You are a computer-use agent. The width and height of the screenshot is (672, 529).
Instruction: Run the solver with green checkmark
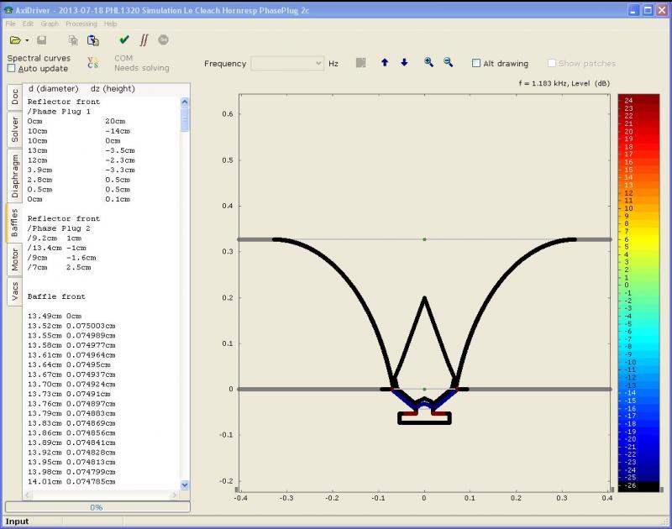[x=124, y=39]
